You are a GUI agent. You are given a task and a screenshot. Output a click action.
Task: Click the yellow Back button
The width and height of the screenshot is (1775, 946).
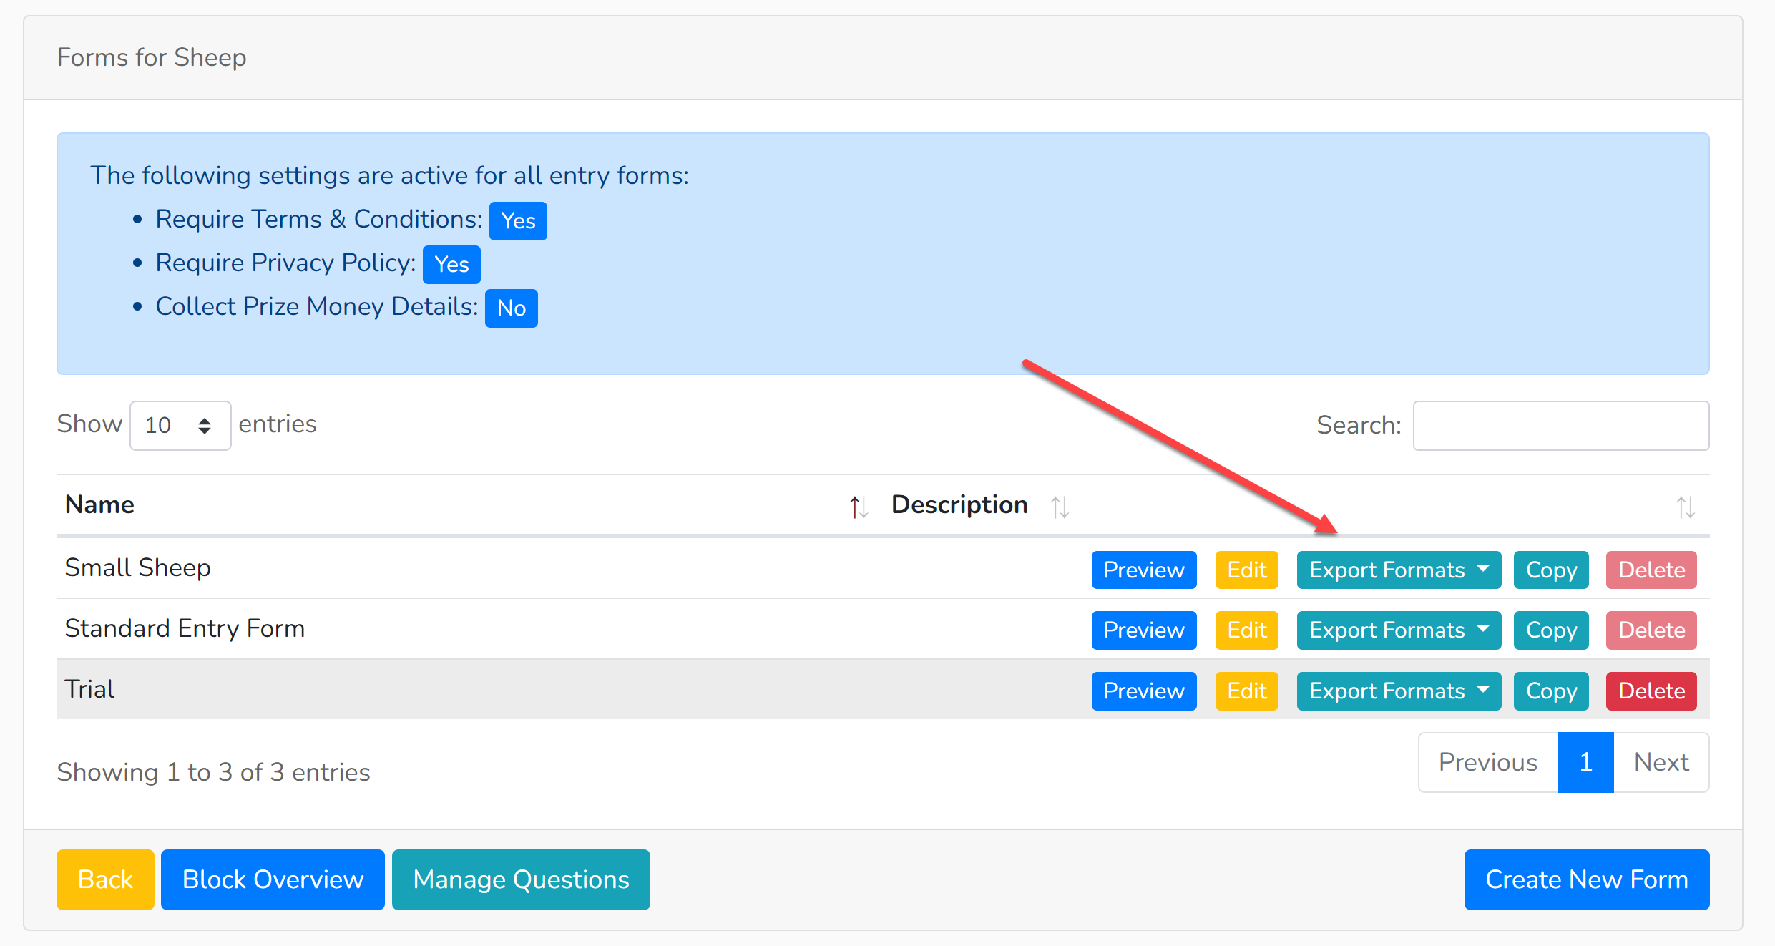pyautogui.click(x=105, y=879)
